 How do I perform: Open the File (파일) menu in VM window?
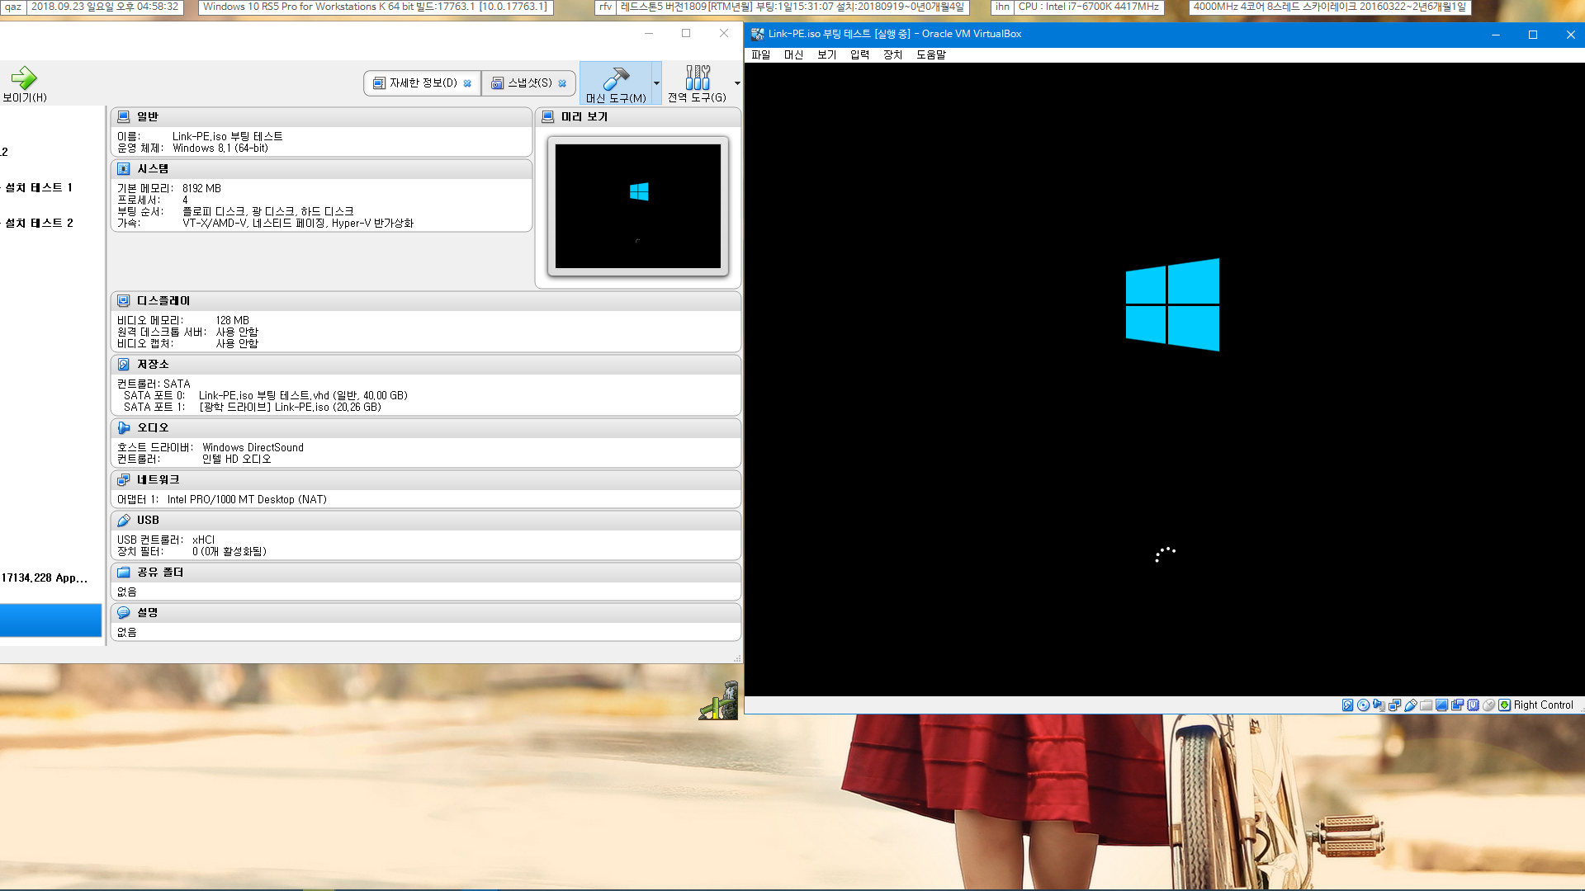coord(761,54)
